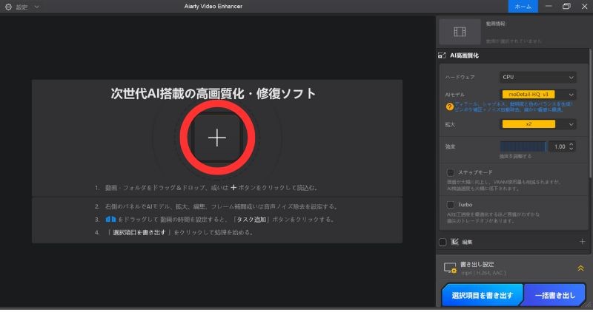
Task: Click the 次世代AI搭載の高画質化・修復ソフト heading
Action: pos(213,94)
